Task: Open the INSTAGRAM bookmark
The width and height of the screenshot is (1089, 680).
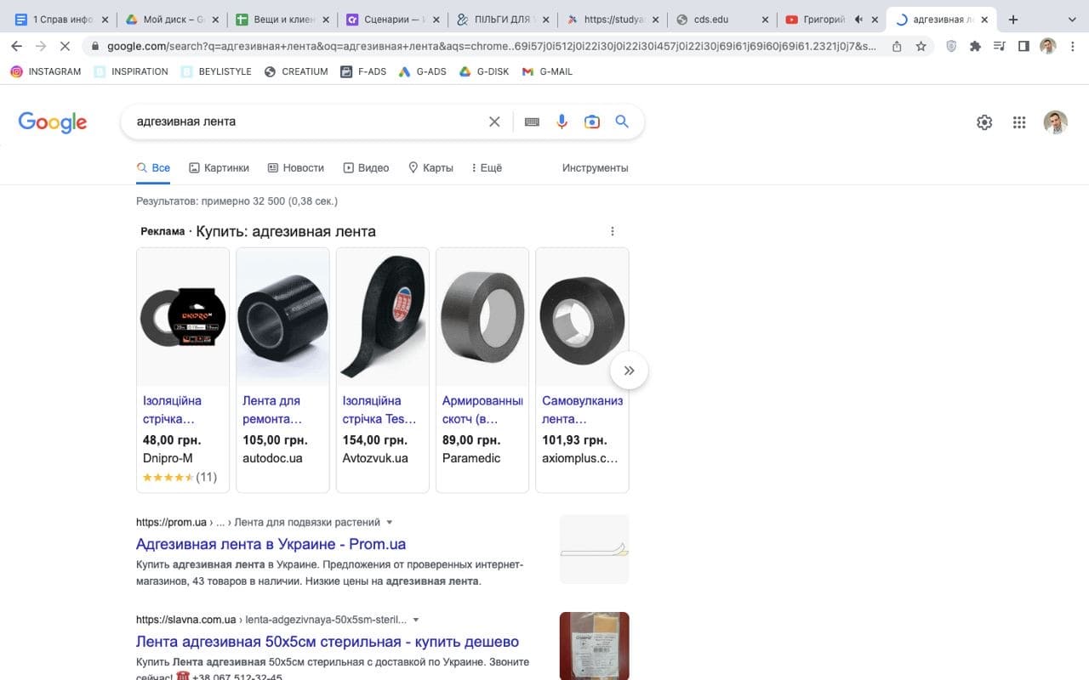Action: click(x=46, y=71)
